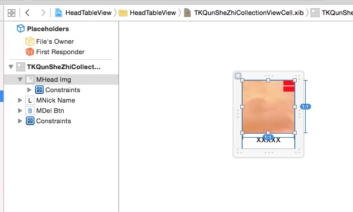Select File's Owner row
353x212 pixels.
click(61, 41)
